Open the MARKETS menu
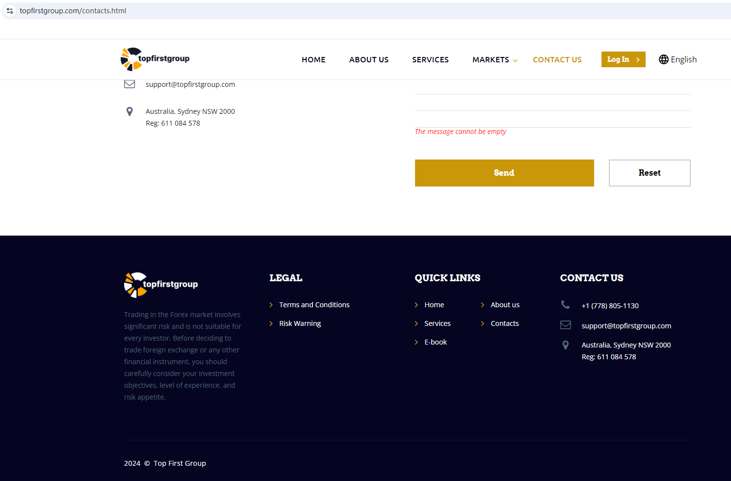Viewport: 731px width, 481px height. pyautogui.click(x=491, y=59)
